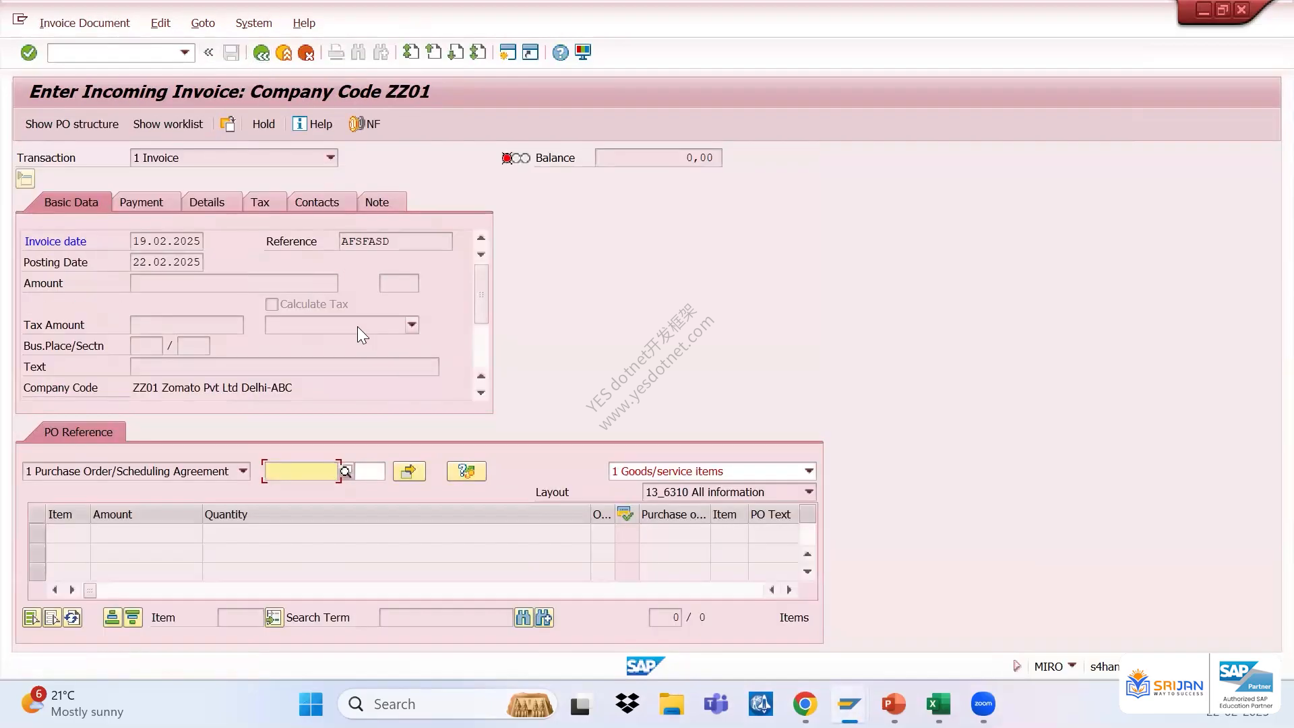This screenshot has width=1294, height=728.
Task: Click the green Back arrow icon
Action: coord(261,53)
